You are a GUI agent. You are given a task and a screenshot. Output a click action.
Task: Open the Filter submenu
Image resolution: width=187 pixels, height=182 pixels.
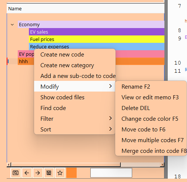[x=74, y=119]
